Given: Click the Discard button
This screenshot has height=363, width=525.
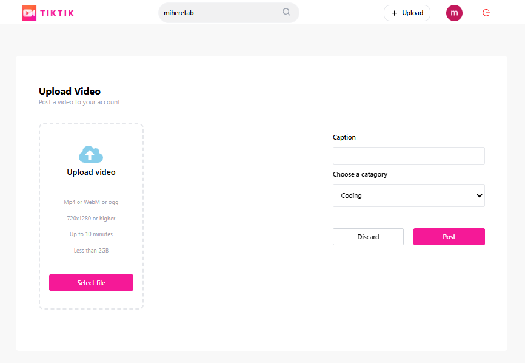Looking at the screenshot, I should pyautogui.click(x=368, y=237).
